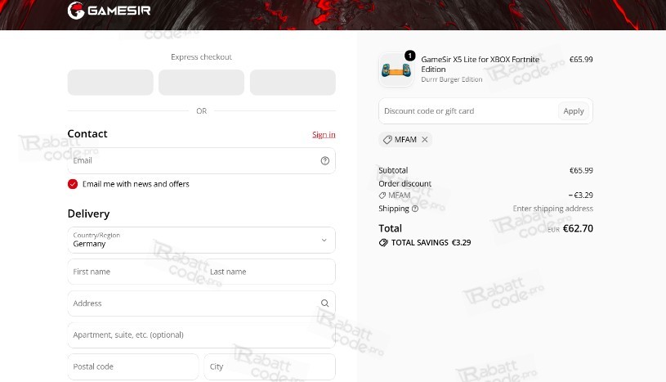Click the Apply discount button

[x=574, y=111]
